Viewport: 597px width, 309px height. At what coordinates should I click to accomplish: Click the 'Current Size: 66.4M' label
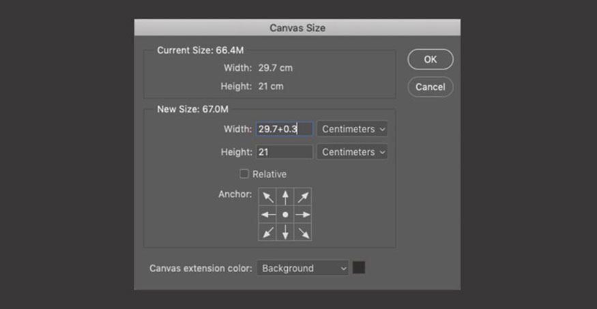(x=201, y=50)
